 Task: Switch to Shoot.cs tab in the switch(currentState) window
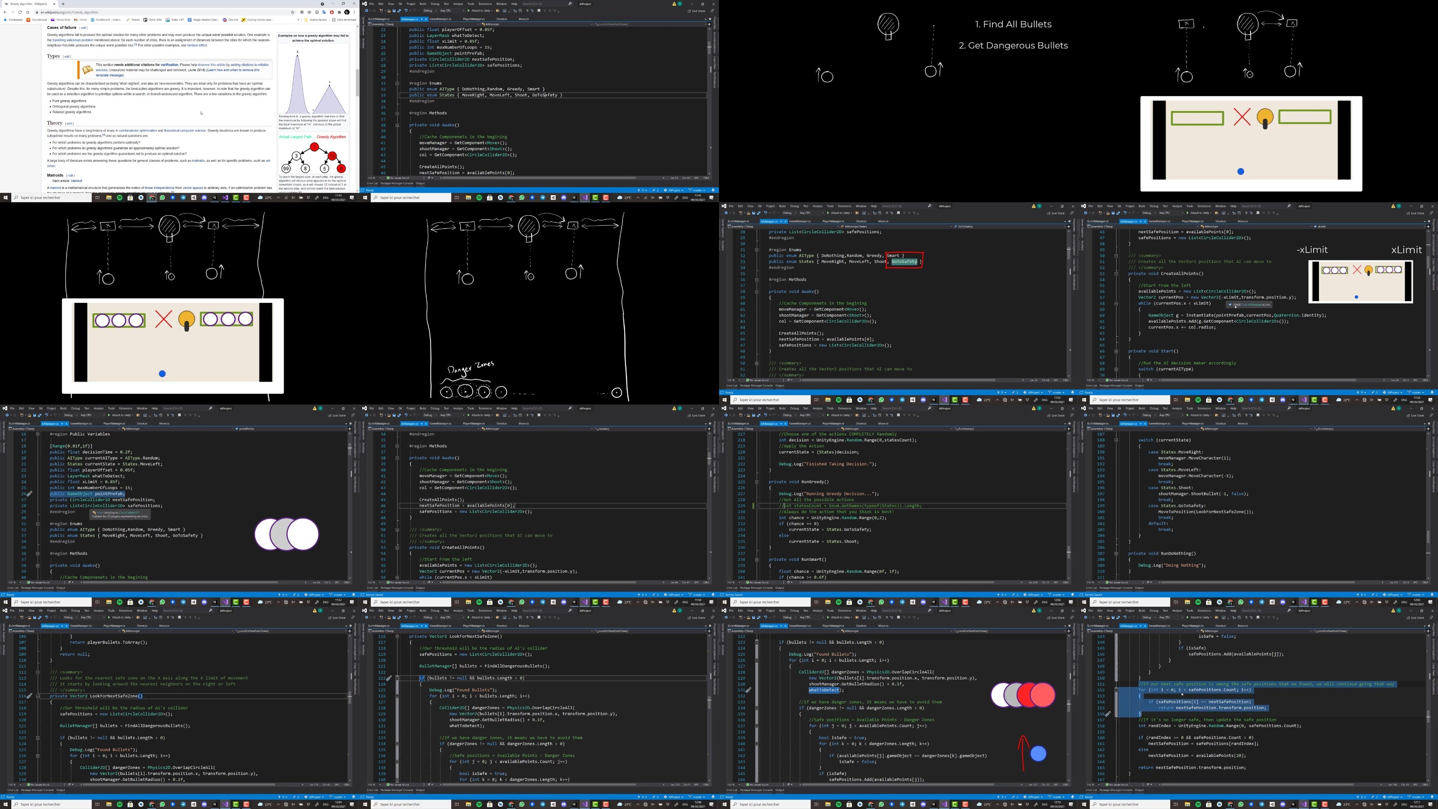point(1221,423)
